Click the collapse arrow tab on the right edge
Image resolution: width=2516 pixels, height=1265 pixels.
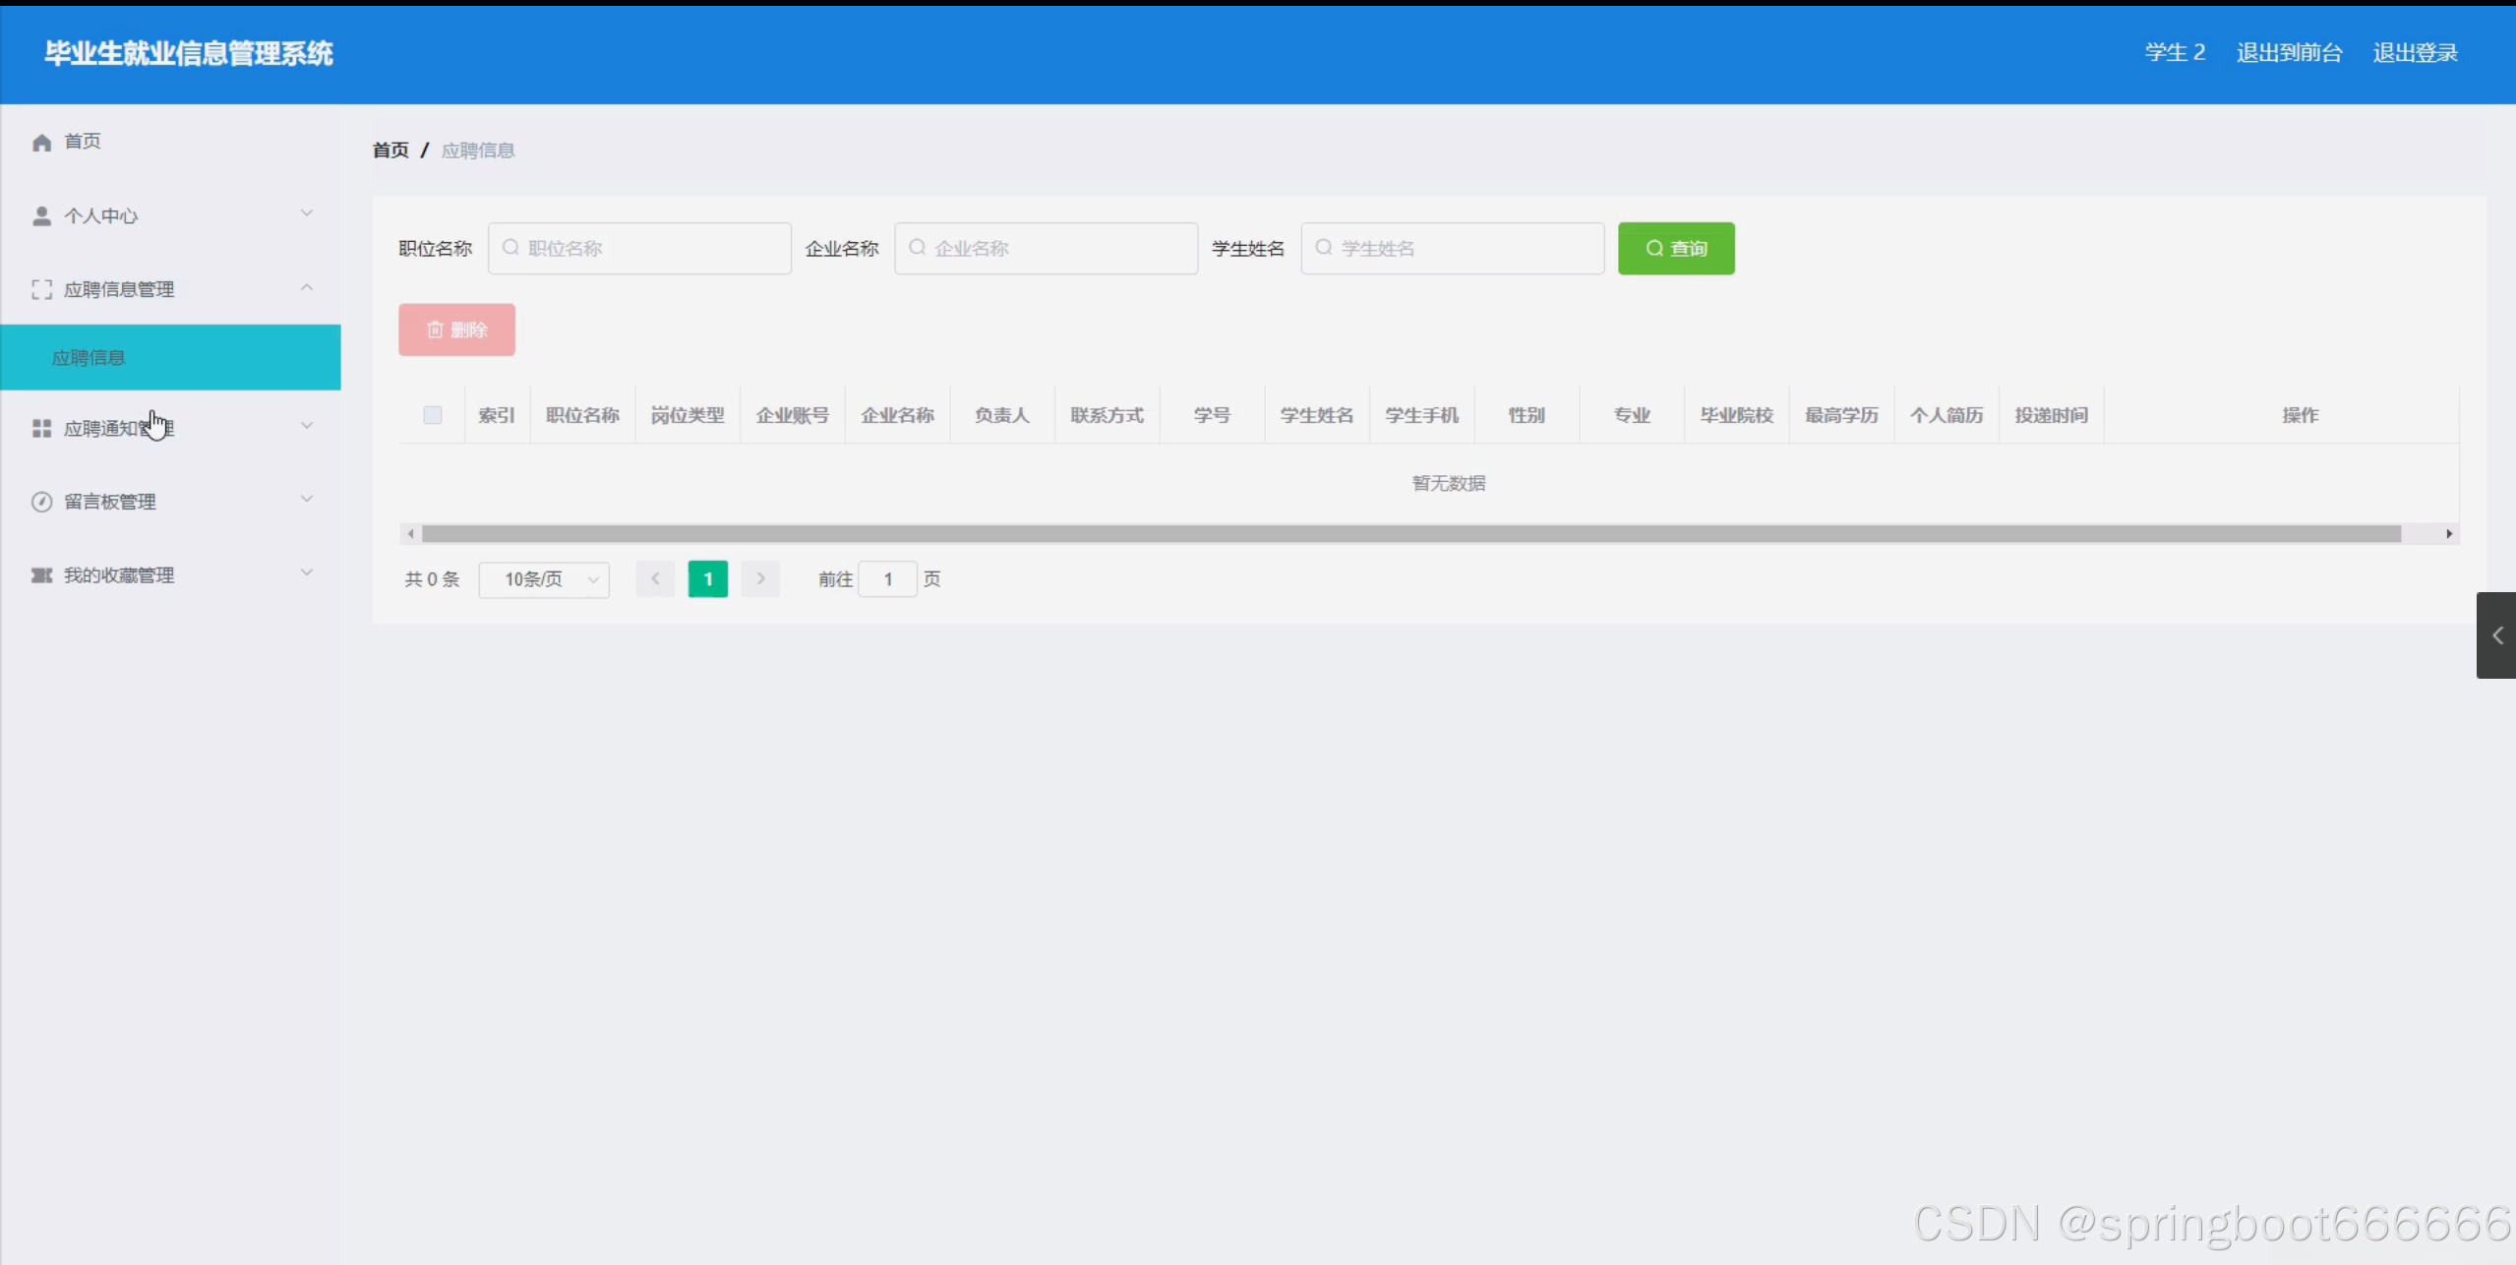pyautogui.click(x=2496, y=635)
